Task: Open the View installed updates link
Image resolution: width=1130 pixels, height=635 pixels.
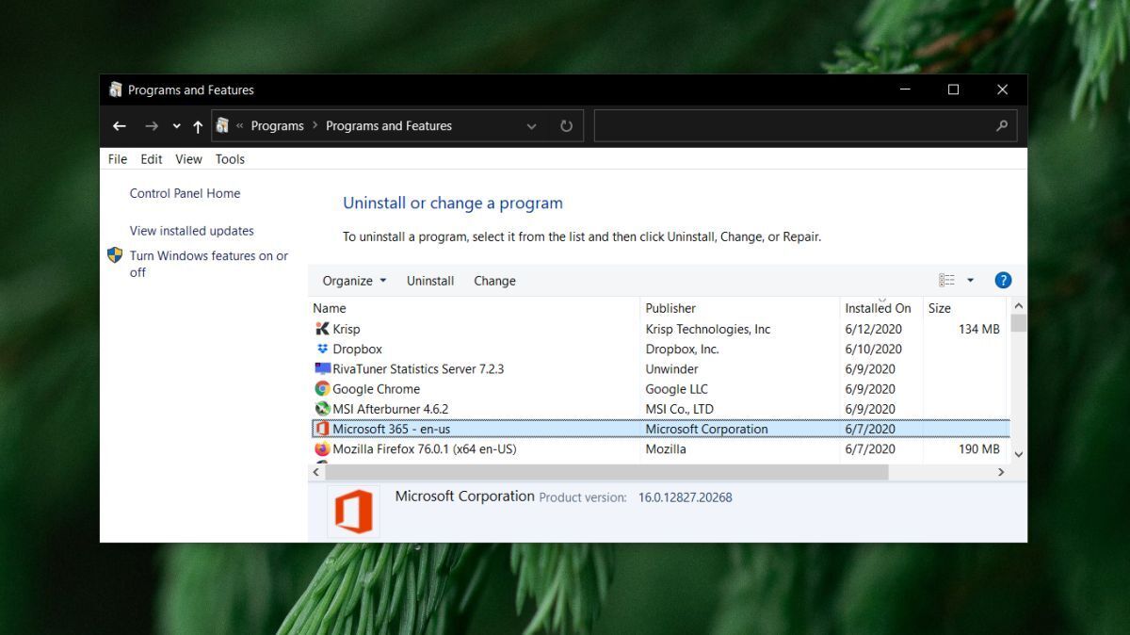Action: pos(192,231)
